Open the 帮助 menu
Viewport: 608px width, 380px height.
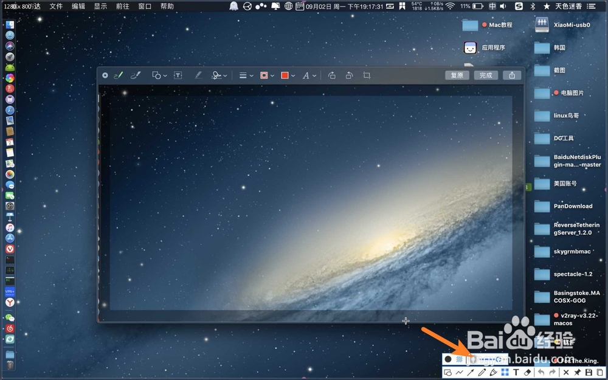coord(167,6)
